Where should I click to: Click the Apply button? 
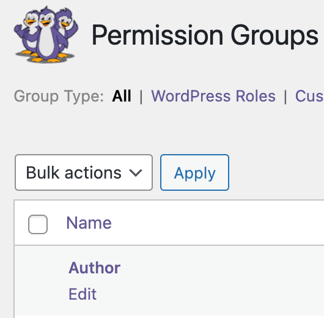(x=194, y=172)
